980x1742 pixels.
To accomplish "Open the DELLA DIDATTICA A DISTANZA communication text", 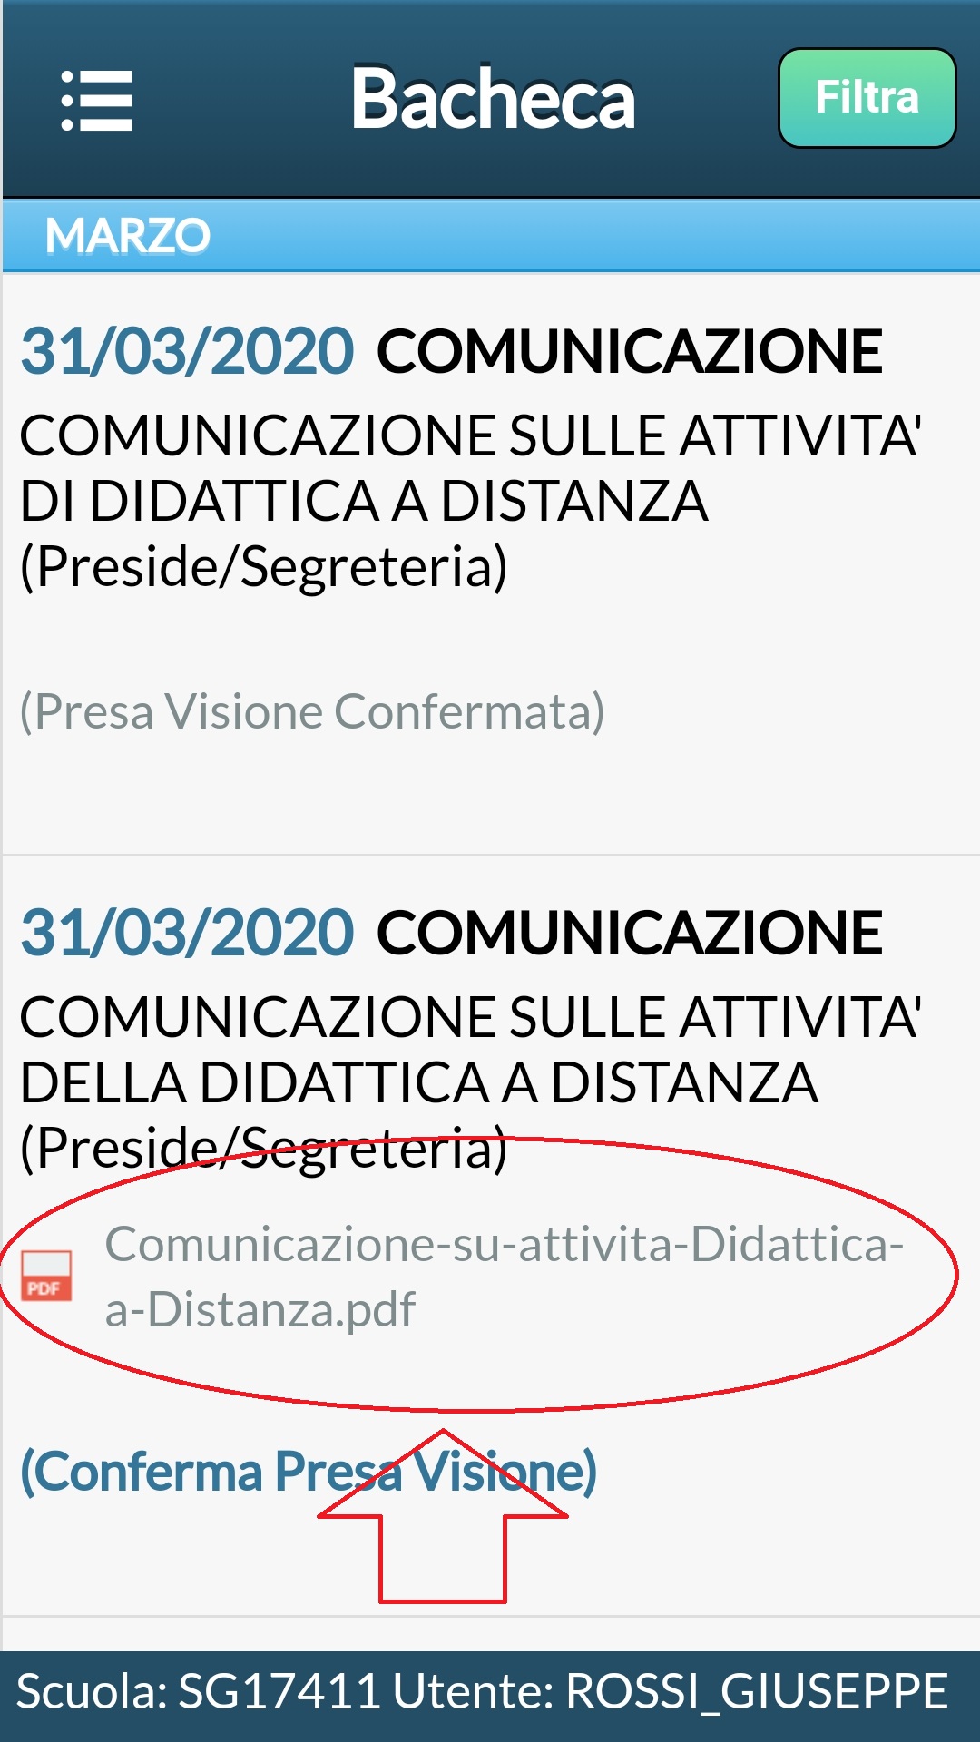I will (470, 1050).
